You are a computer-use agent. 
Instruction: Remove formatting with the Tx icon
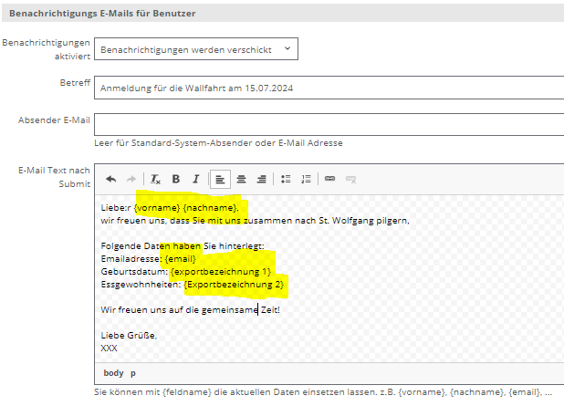[156, 179]
